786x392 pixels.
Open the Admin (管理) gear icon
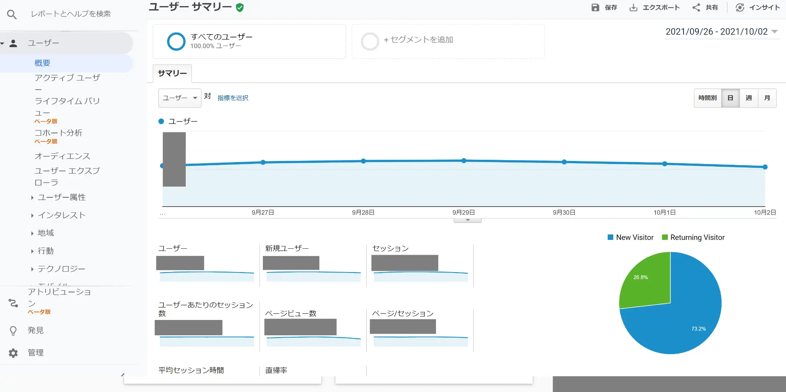[13, 353]
